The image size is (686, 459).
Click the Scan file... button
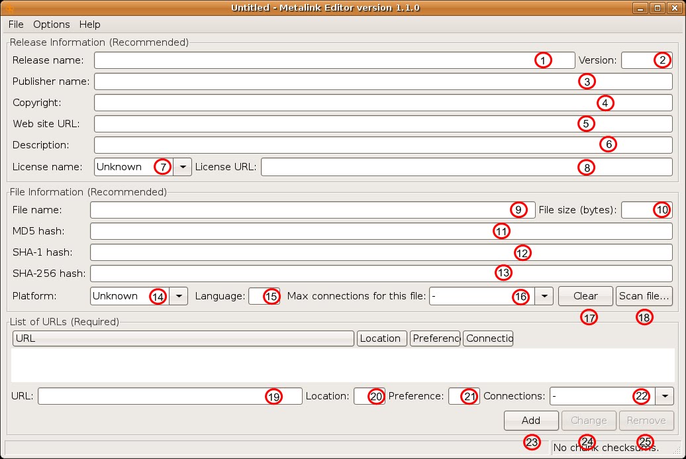point(644,296)
